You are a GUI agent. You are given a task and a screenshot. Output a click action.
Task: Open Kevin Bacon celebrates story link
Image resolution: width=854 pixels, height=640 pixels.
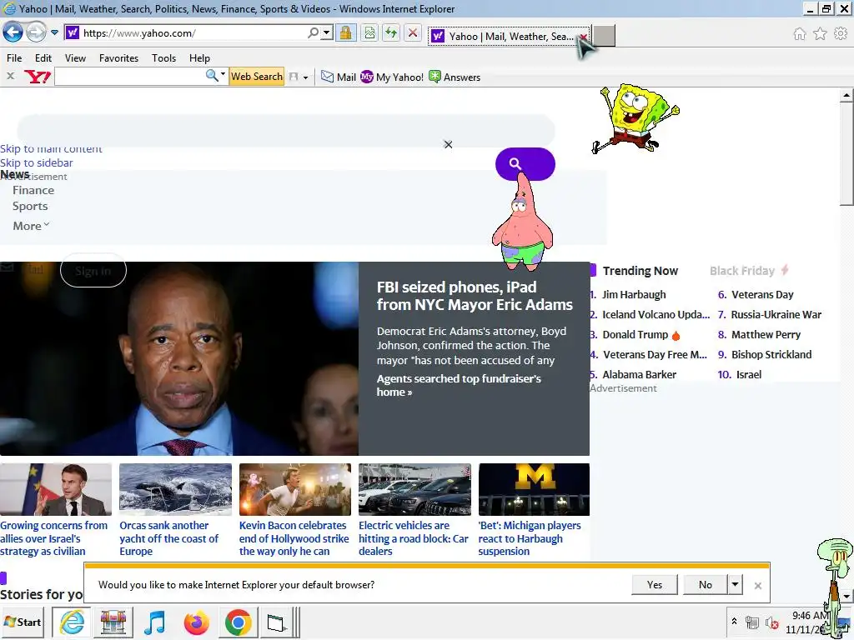click(294, 538)
